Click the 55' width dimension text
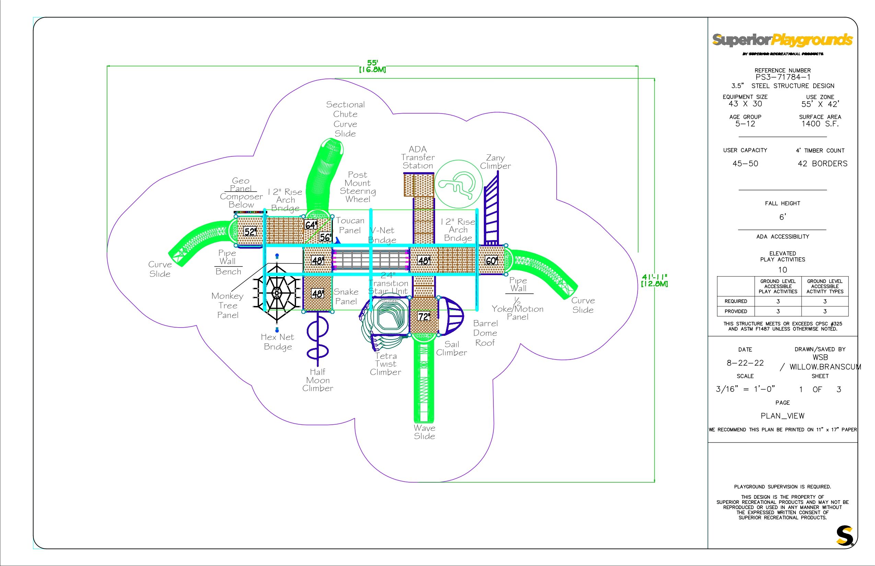 coord(372,63)
